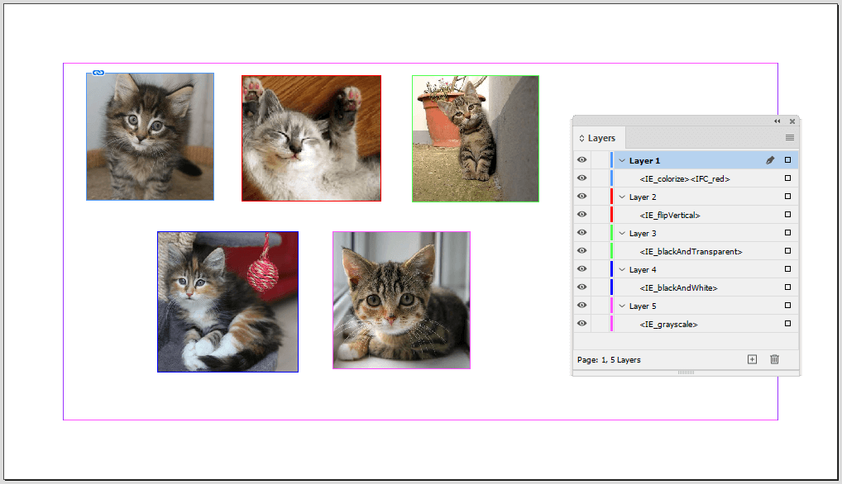The width and height of the screenshot is (842, 484).
Task: Click the pencil edit icon on Layer 1
Action: (x=770, y=159)
